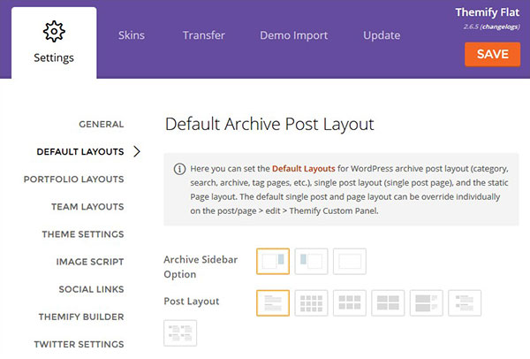Open Portfolio Layouts section
The image size is (530, 359).
click(x=73, y=179)
